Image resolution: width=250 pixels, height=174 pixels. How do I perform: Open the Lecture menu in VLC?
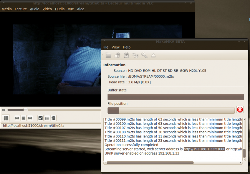(x=21, y=9)
